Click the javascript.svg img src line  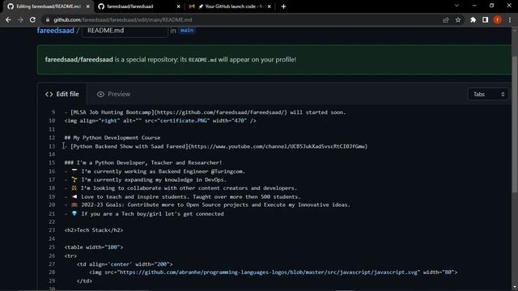274,272
